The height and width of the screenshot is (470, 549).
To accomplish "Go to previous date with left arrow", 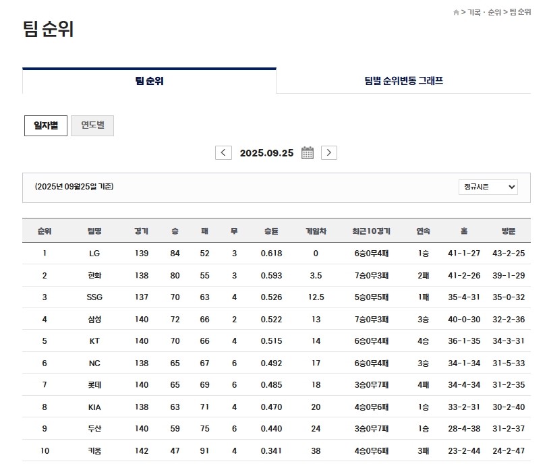I will click(x=223, y=153).
